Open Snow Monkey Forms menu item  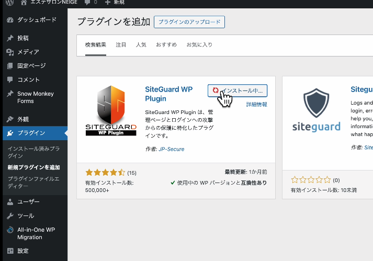click(36, 97)
